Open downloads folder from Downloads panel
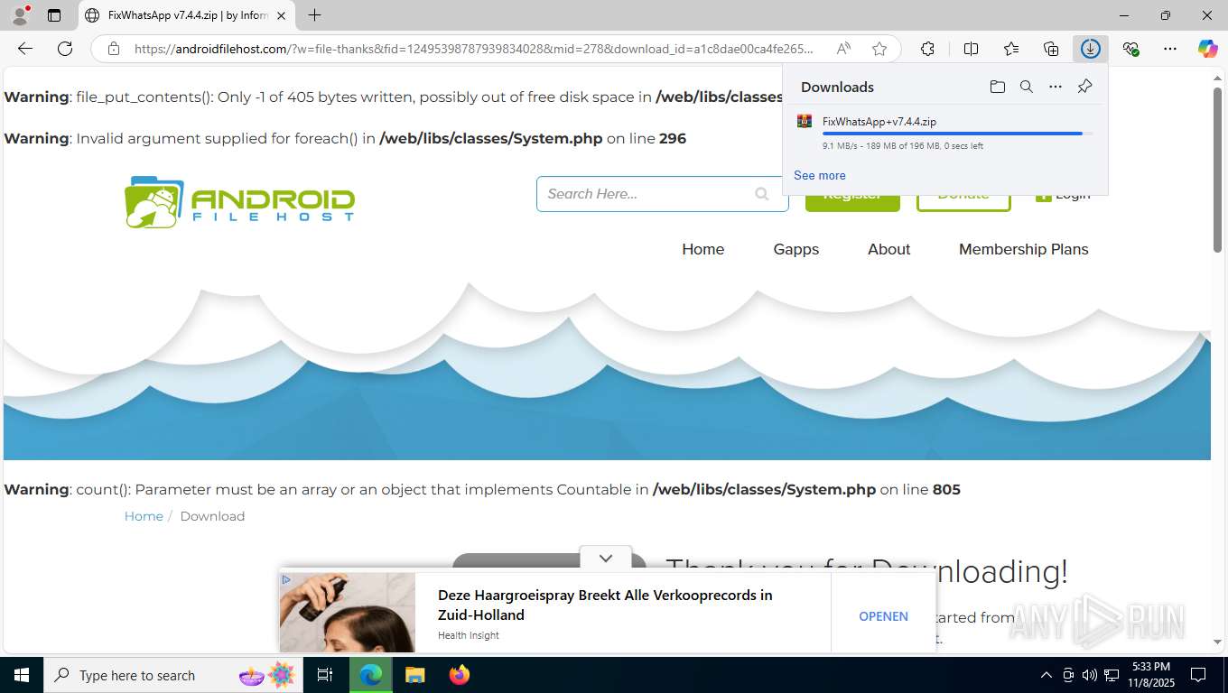 point(998,87)
